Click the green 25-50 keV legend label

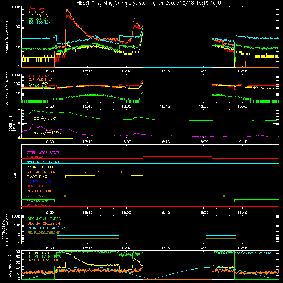click(x=39, y=19)
